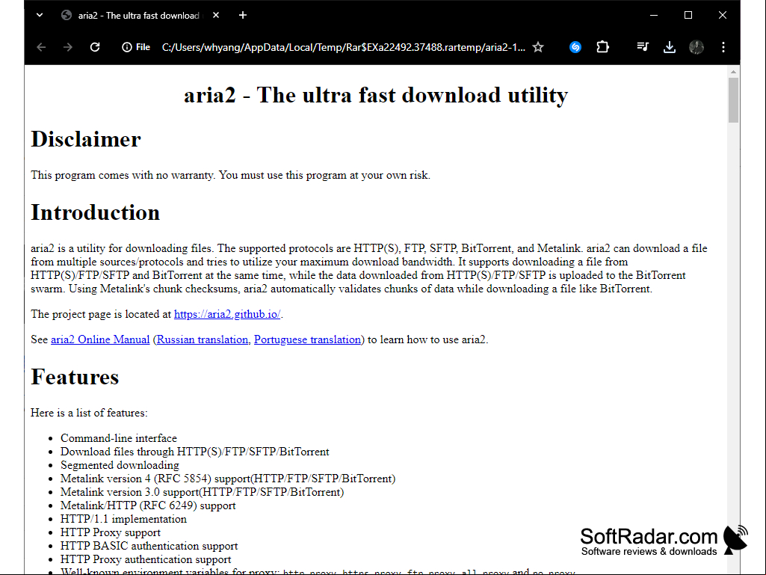Reload the aria2 page
766x575 pixels.
click(x=95, y=47)
